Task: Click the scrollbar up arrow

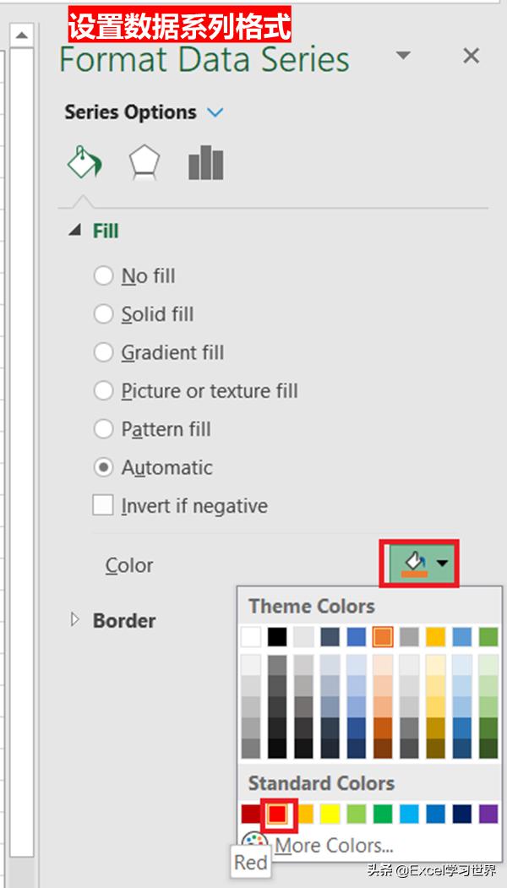Action: coord(21,35)
